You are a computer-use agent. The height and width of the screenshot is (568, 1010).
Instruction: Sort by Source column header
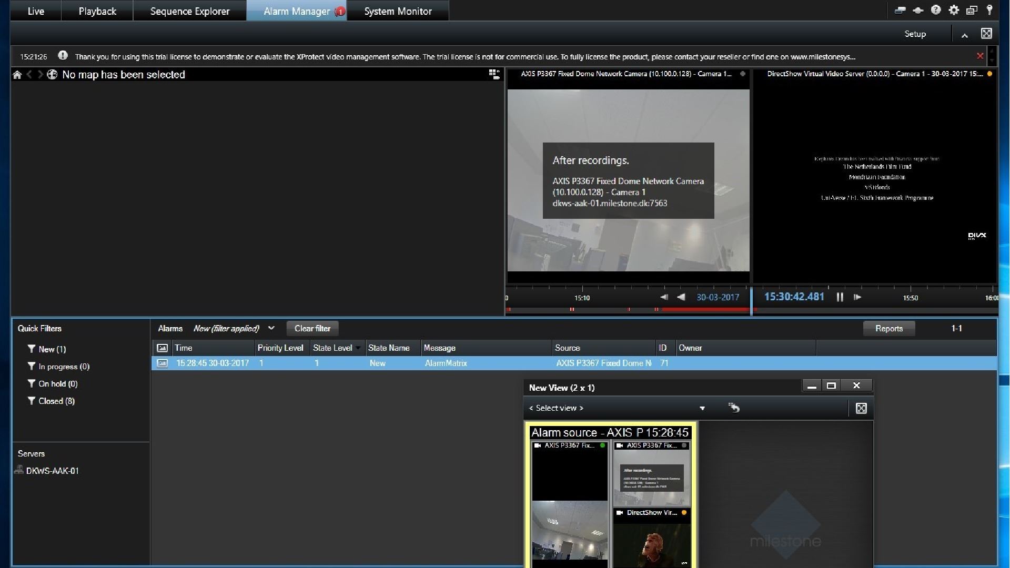click(604, 348)
